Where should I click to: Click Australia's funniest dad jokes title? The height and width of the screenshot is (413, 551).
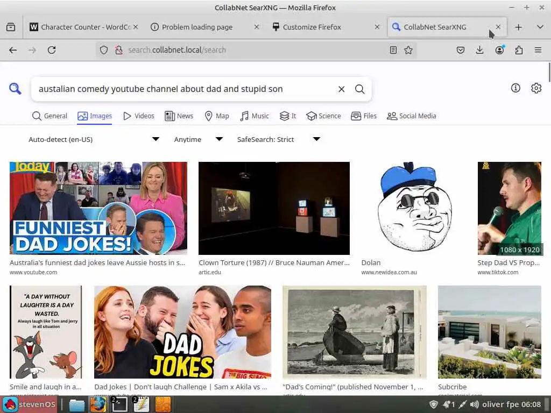[97, 262]
